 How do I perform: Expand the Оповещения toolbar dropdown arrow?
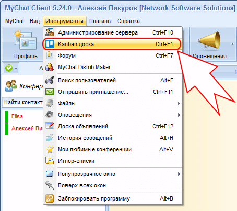point(232,44)
